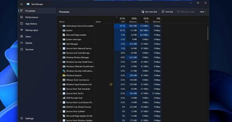This screenshot has height=122, width=232.
Task: Click the Services puzzle-piece icon
Action: click(22, 49)
